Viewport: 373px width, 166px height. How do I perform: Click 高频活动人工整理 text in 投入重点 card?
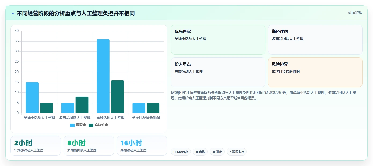(189, 71)
